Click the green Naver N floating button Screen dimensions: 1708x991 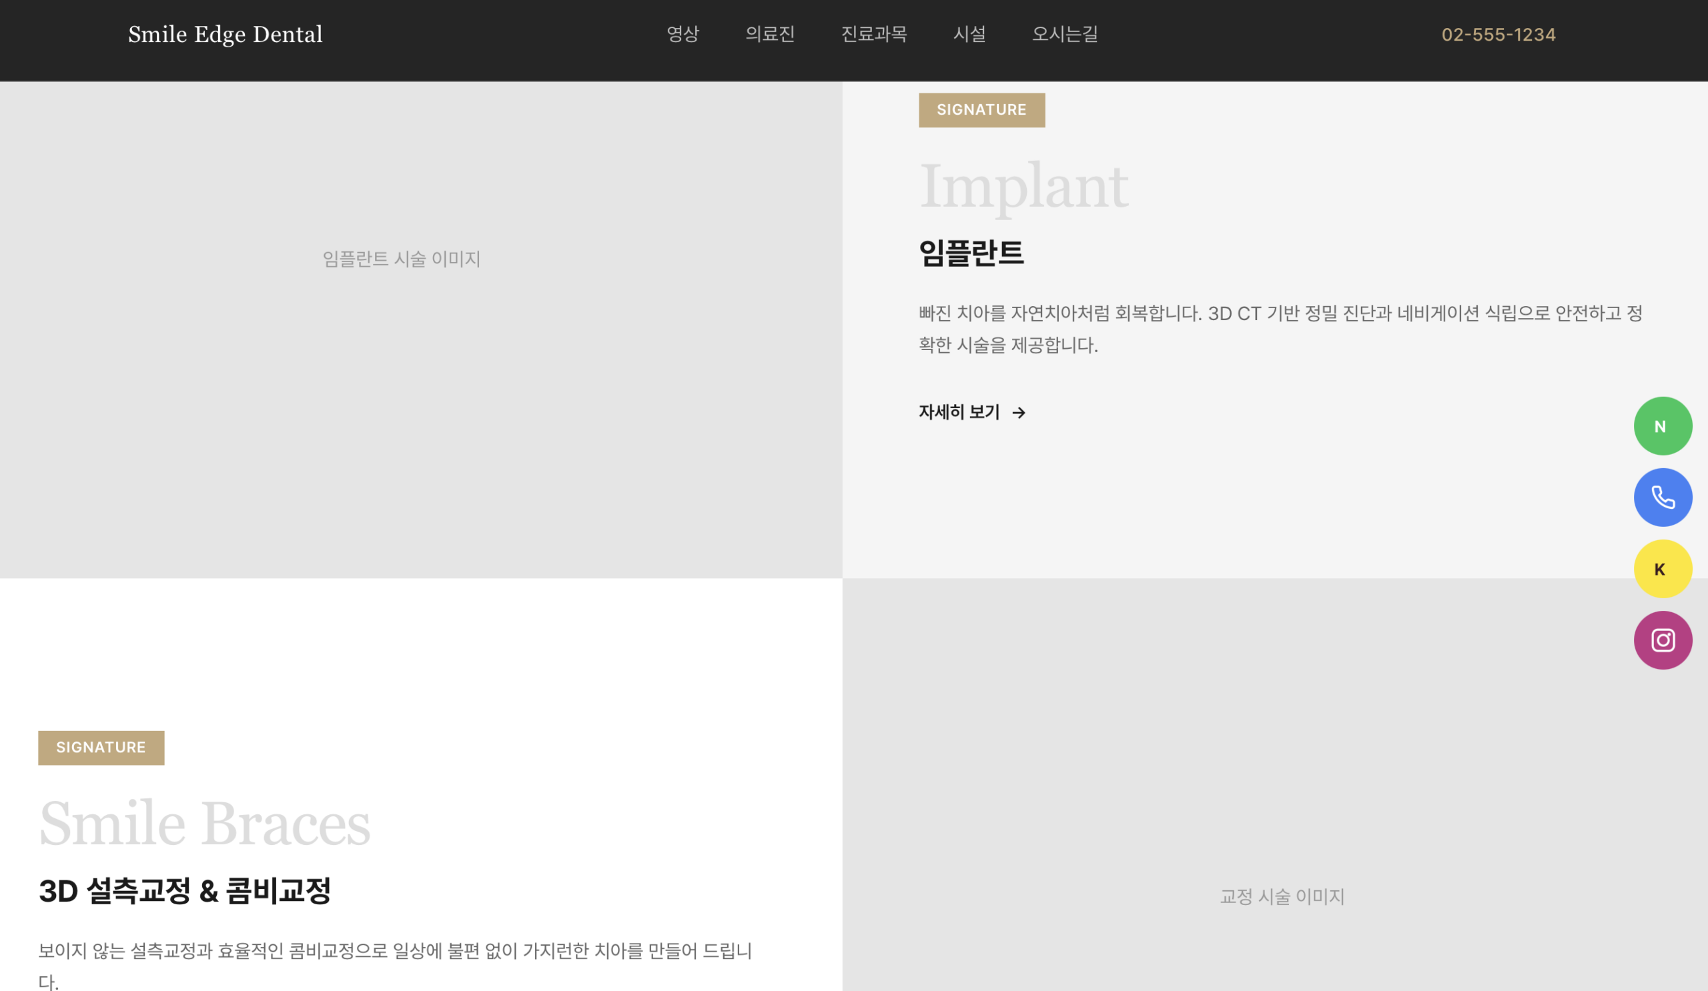coord(1662,426)
